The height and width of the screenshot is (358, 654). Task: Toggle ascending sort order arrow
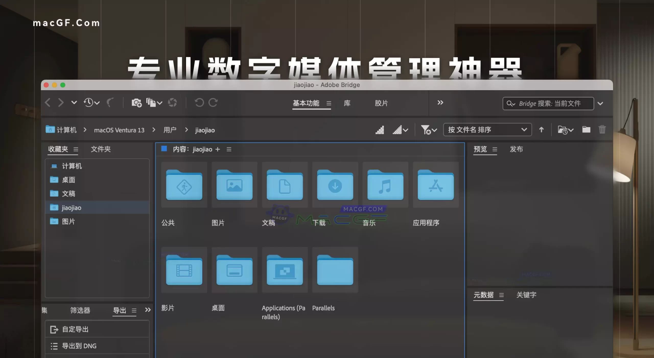point(541,130)
